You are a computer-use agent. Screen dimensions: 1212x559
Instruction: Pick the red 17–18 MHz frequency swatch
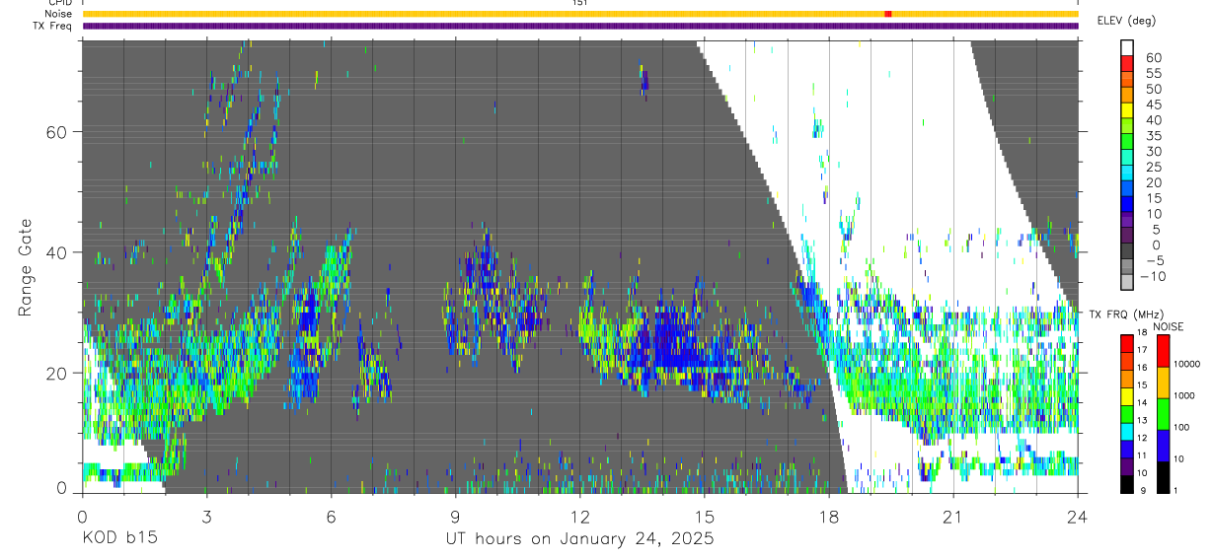click(1127, 343)
